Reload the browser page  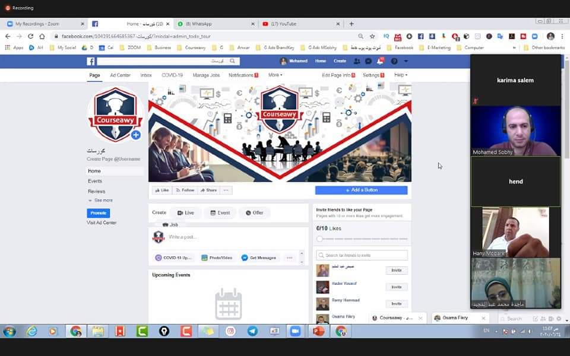(x=30, y=36)
